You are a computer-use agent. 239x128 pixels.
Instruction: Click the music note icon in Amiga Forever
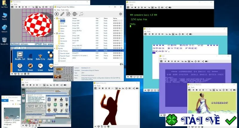(x=81, y=14)
